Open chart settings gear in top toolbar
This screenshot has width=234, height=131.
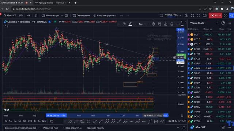[192, 15]
